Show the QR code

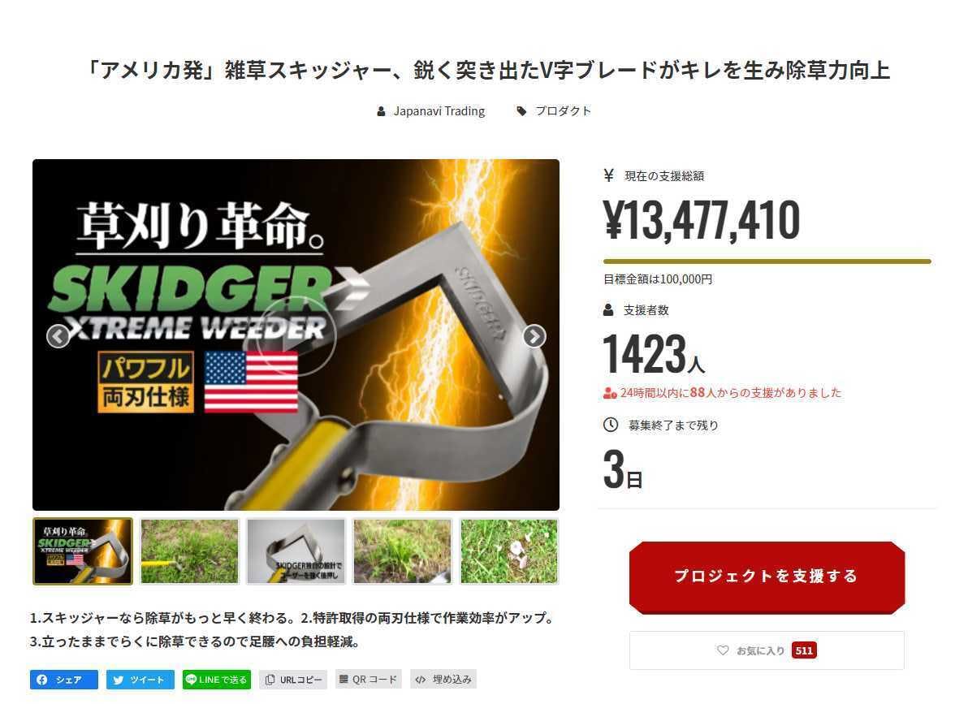369,680
